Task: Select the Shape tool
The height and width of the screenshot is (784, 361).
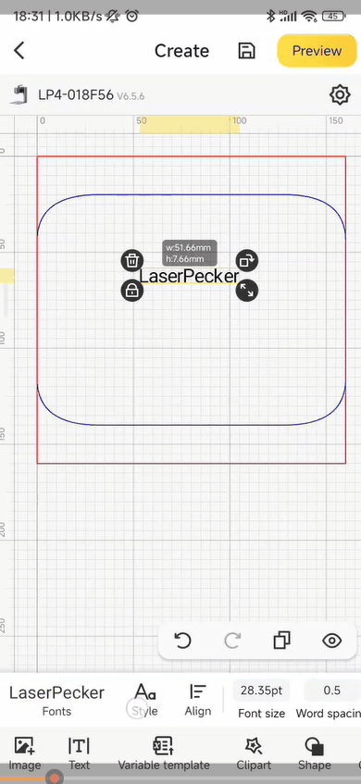Action: 315,753
